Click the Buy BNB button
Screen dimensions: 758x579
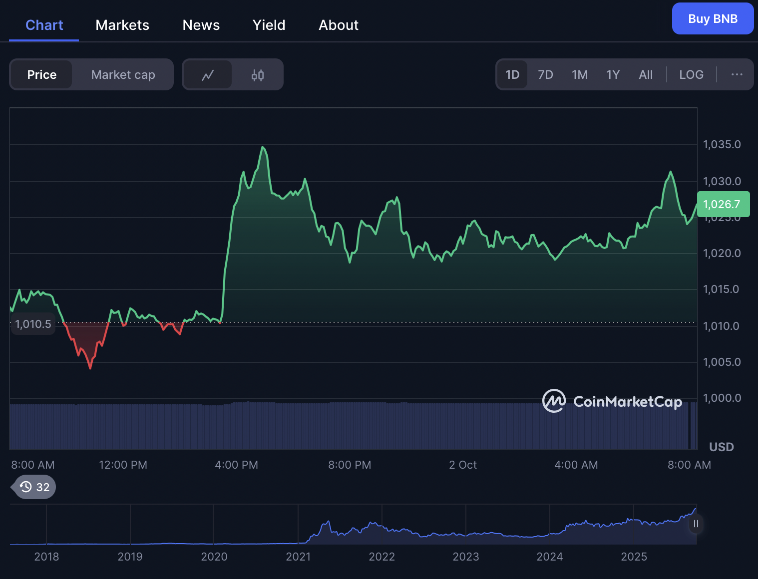713,18
